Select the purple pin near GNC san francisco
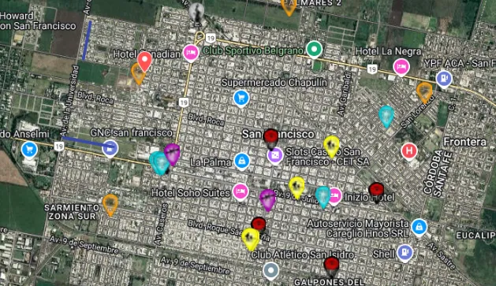 point(172,154)
